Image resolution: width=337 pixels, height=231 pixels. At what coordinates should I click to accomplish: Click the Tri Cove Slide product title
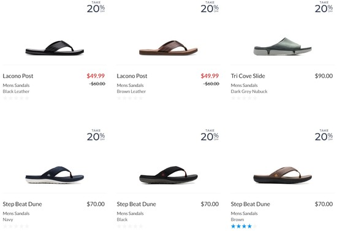click(x=248, y=76)
